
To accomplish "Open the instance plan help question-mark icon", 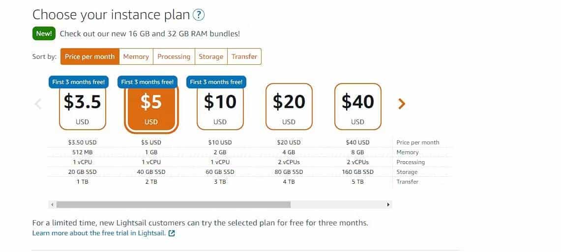I will click(199, 15).
